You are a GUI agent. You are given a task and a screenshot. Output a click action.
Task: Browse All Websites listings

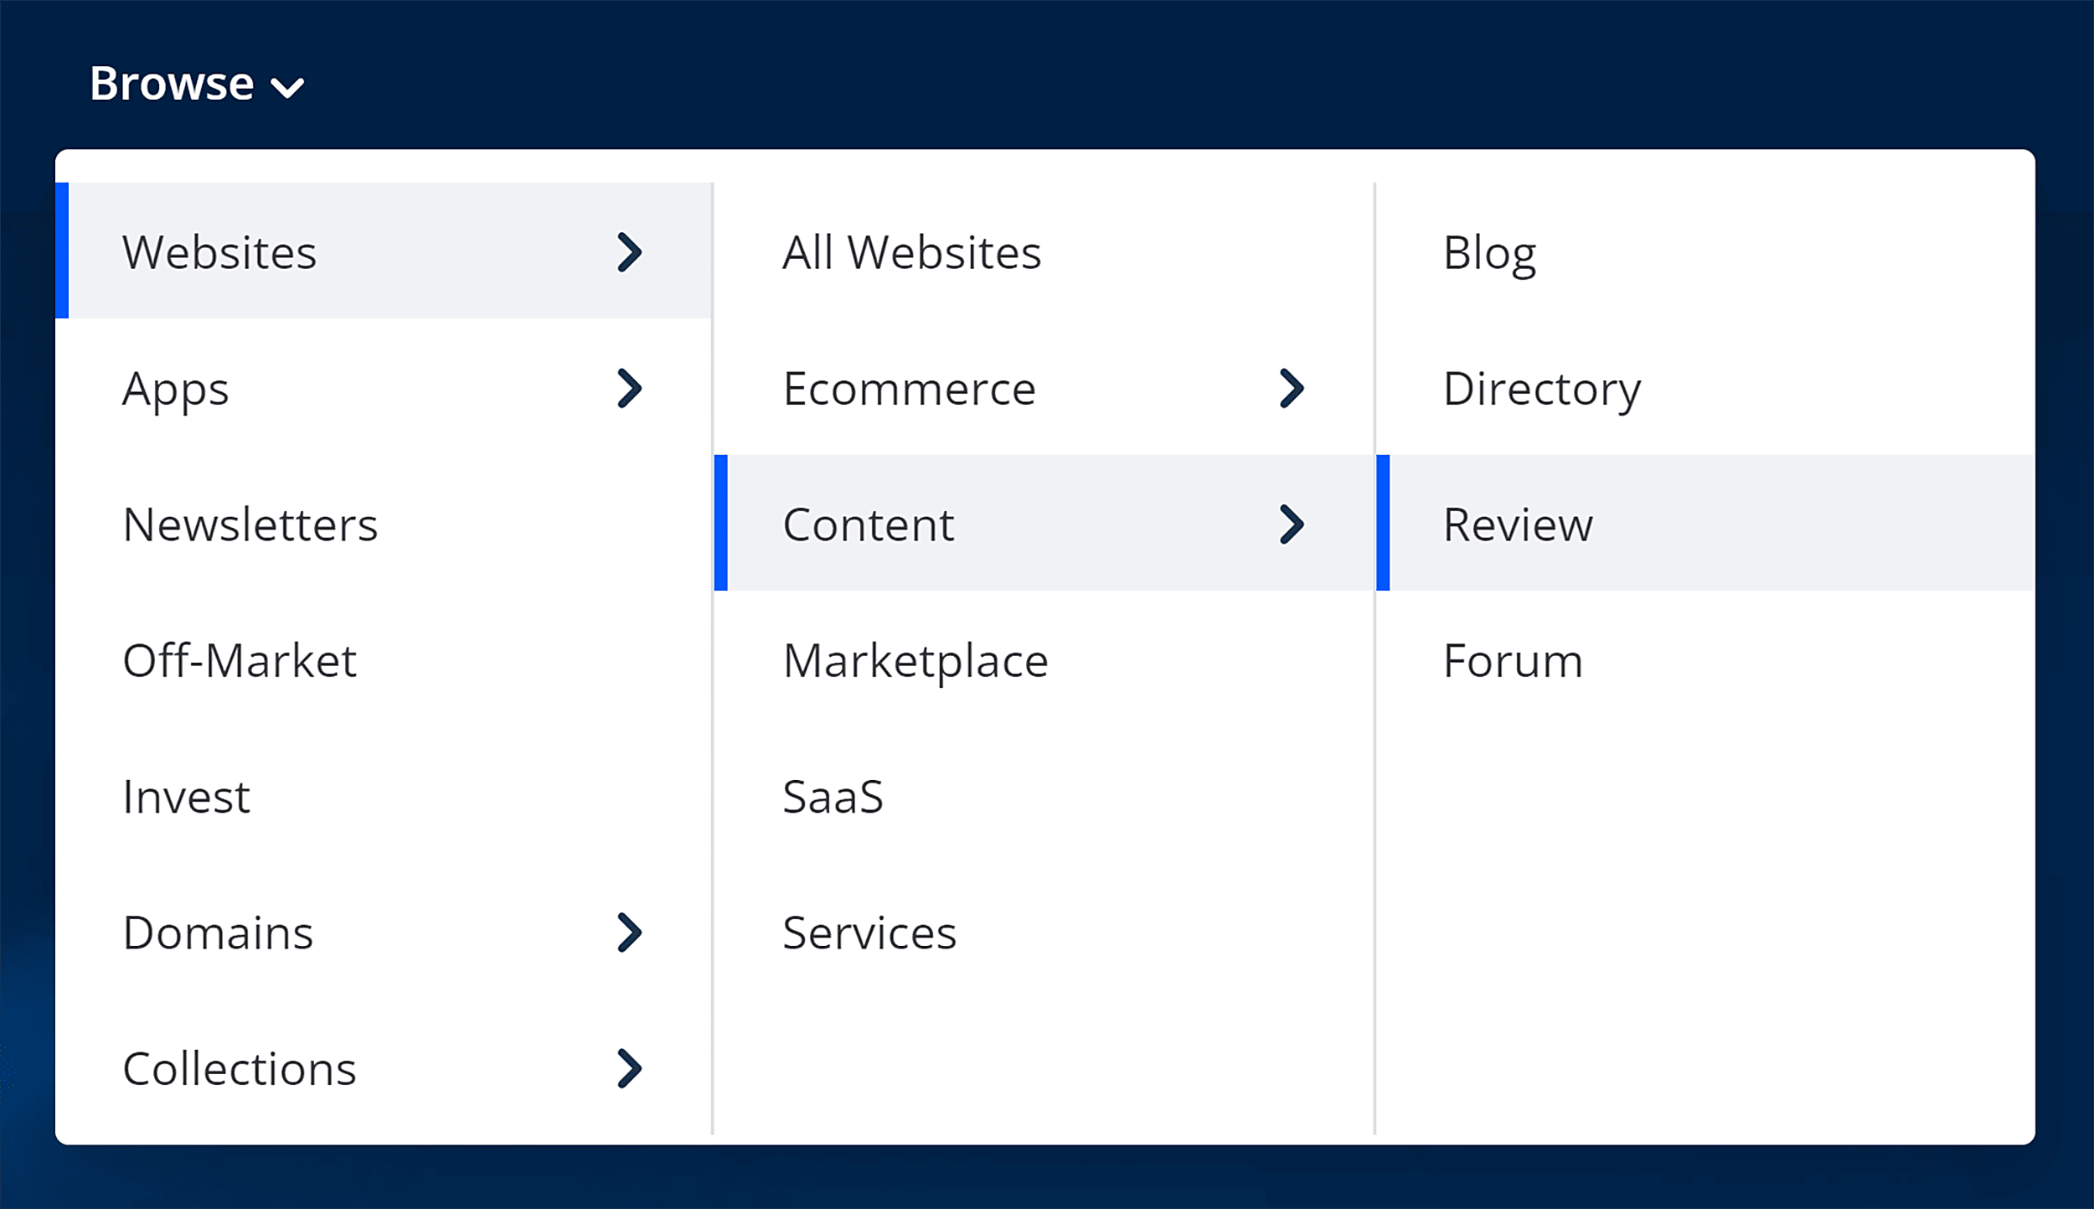pos(911,252)
